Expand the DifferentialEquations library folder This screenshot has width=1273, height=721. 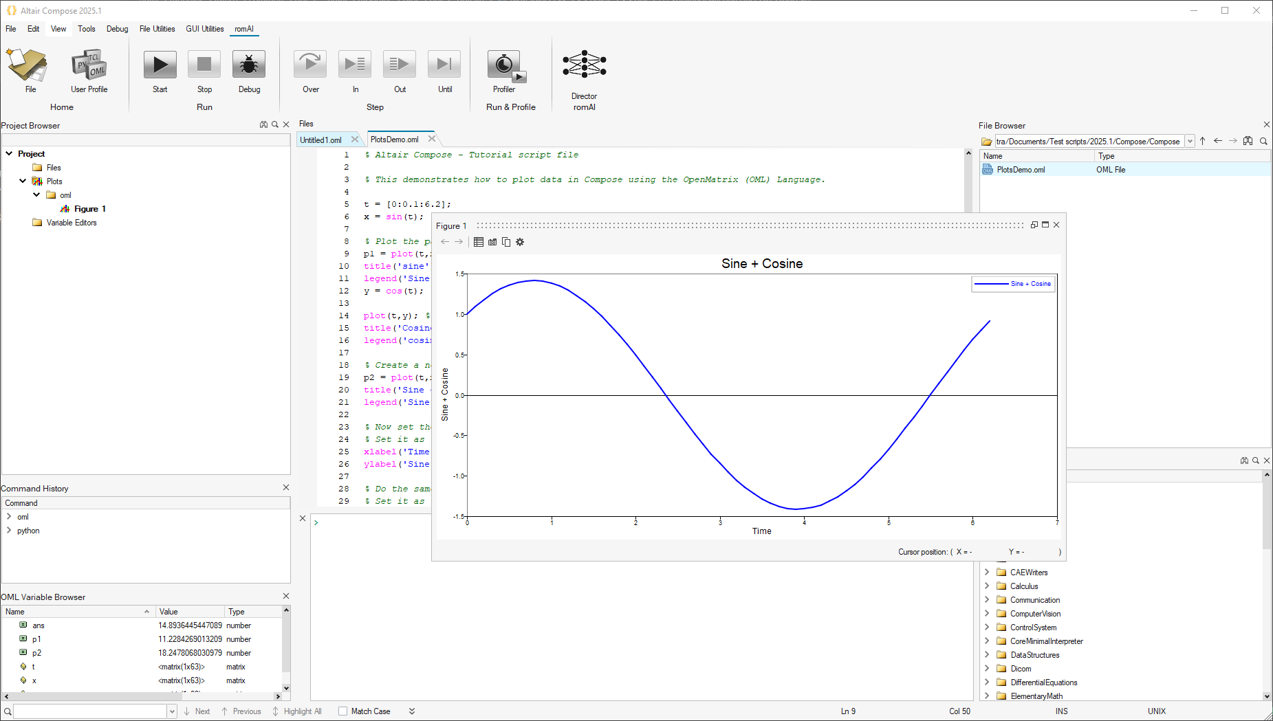click(x=987, y=682)
